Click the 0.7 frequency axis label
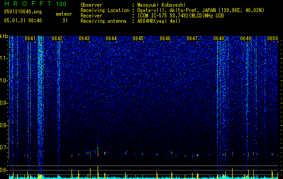The image size is (283, 179). click(4, 148)
